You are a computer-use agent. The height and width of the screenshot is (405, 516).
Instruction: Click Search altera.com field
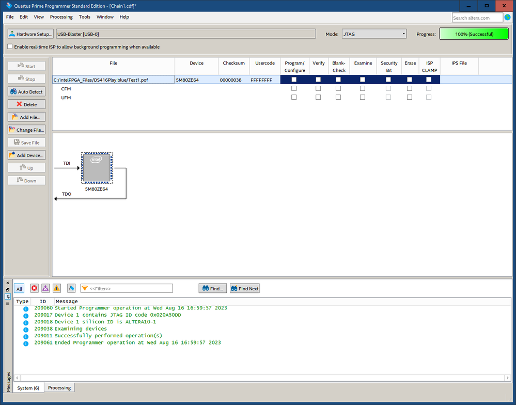(x=477, y=18)
